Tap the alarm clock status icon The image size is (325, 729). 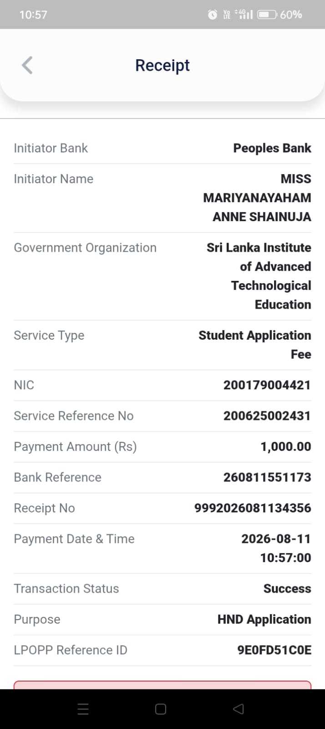pyautogui.click(x=213, y=15)
